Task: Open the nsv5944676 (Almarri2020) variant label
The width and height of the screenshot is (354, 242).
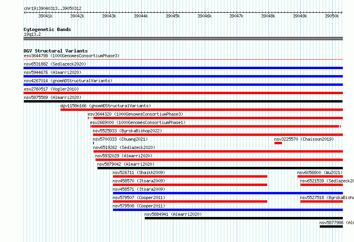Action: click(x=53, y=72)
